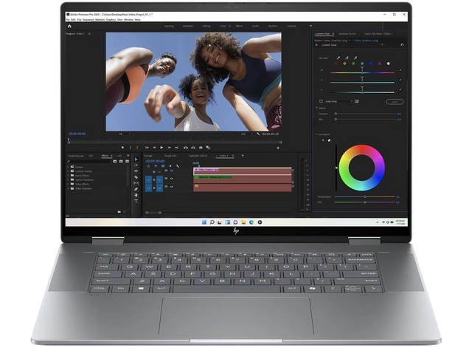Viewport: 472px width, 347px height.
Task: Enable the Color/Gray mask checkbox
Action: [321, 101]
